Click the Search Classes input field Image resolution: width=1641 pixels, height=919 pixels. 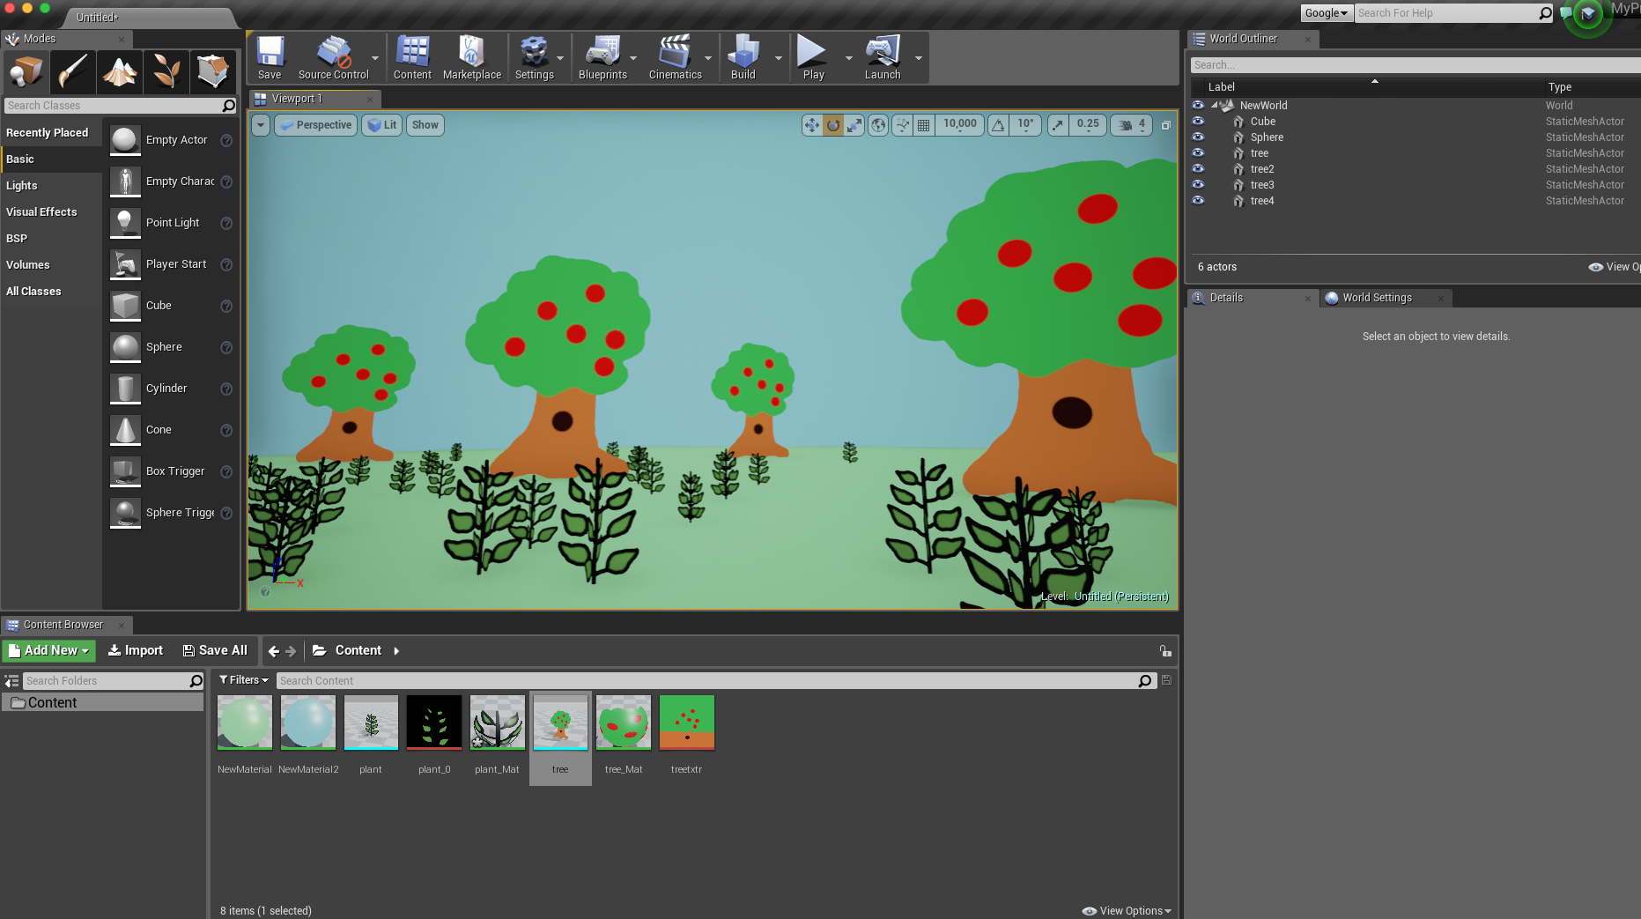(113, 106)
